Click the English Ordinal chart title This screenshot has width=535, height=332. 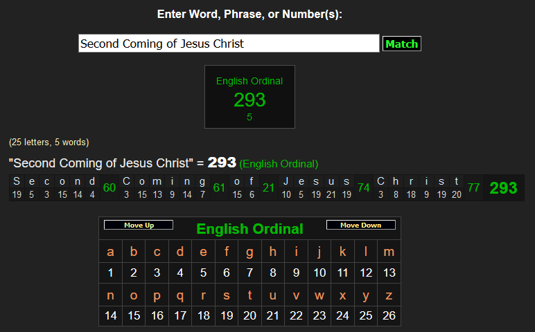click(x=249, y=229)
